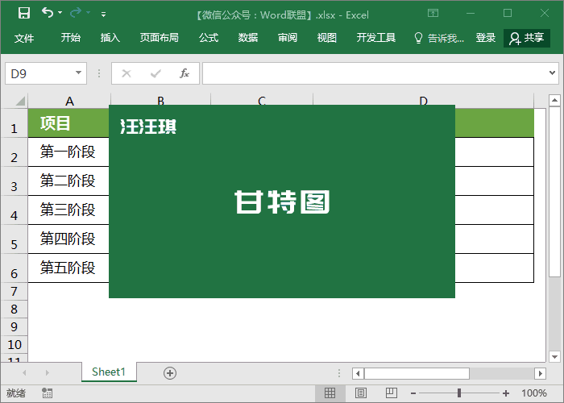This screenshot has width=564, height=403.
Task: Select row 1 header
Action: tap(14, 123)
